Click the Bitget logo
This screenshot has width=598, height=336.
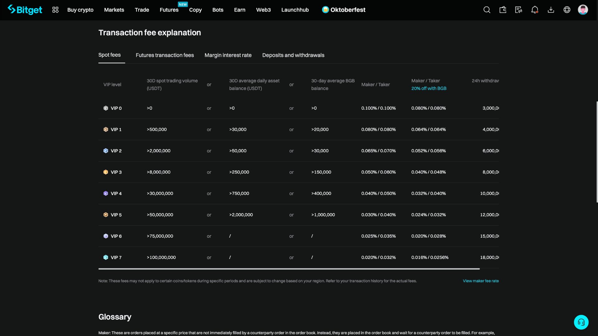[25, 10]
